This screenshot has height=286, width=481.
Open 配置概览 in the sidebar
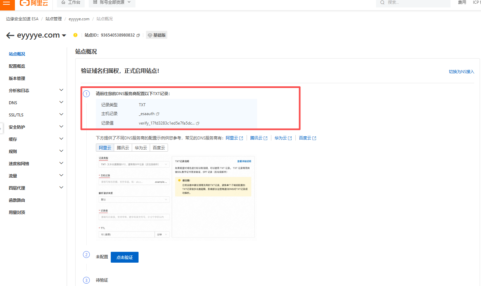coord(17,66)
